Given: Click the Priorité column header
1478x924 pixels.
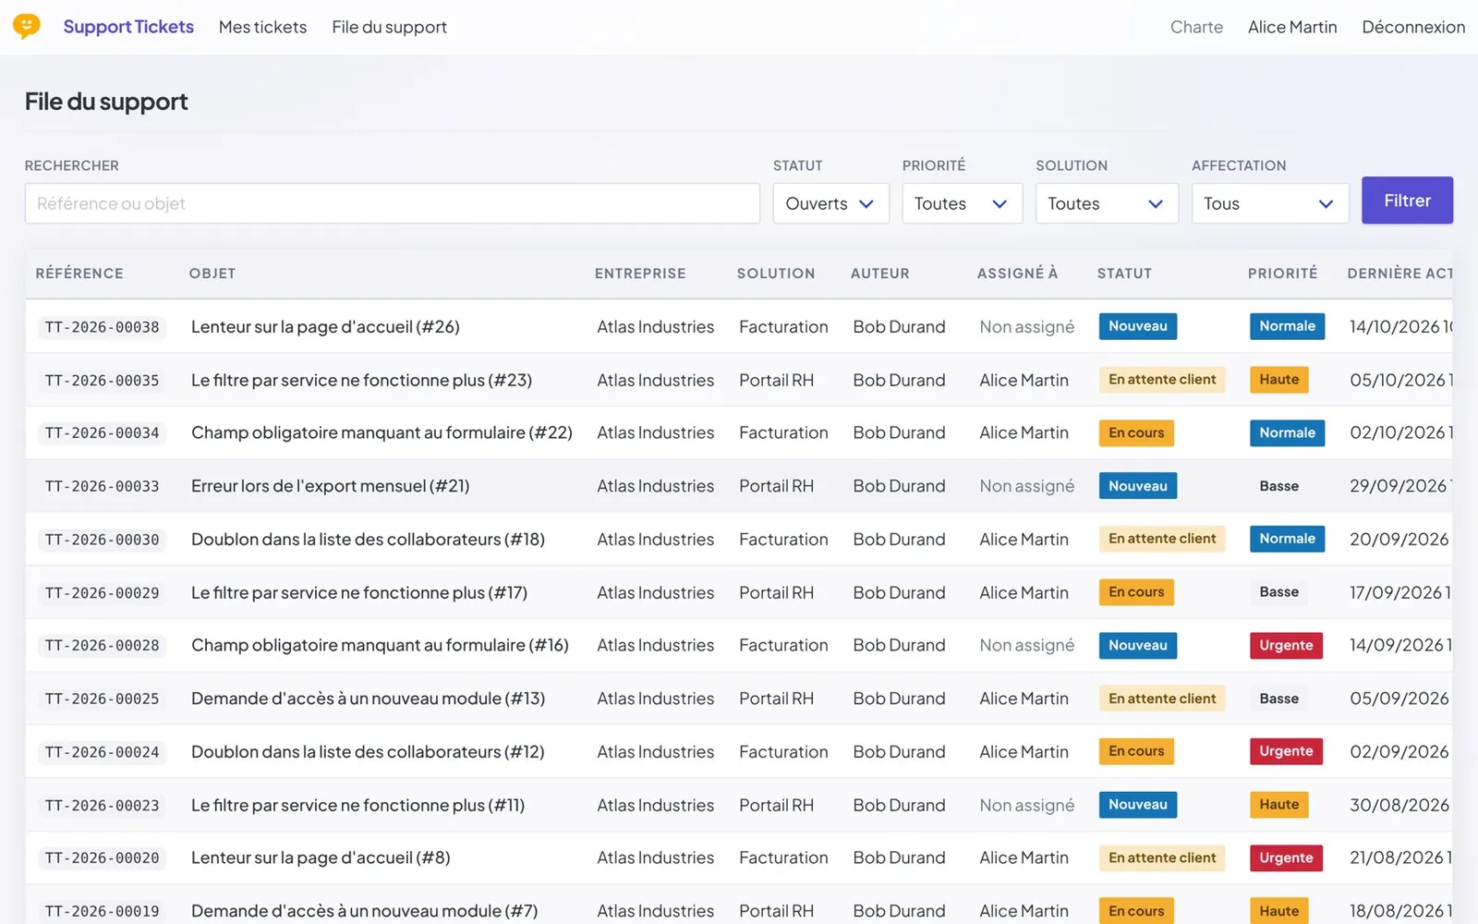Looking at the screenshot, I should click(x=1282, y=274).
